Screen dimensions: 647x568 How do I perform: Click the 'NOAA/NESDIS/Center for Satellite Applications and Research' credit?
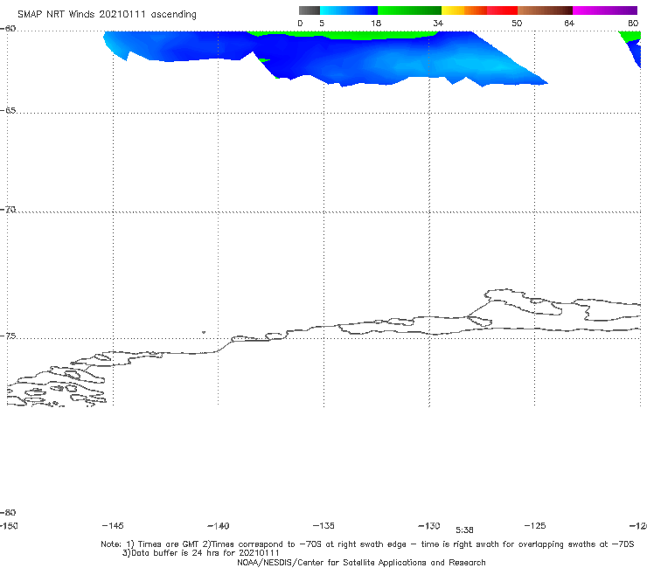[361, 562]
